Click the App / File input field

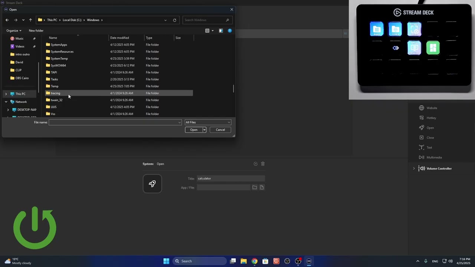[224, 187]
